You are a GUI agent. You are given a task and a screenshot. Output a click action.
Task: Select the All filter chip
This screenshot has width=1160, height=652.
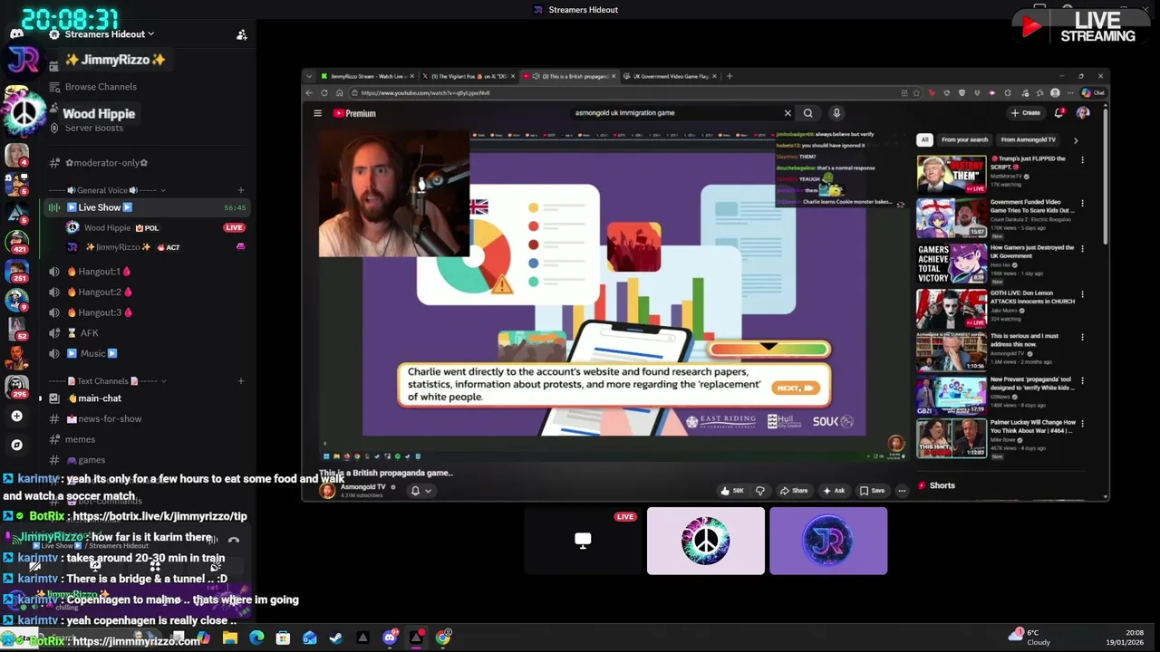[x=924, y=139]
